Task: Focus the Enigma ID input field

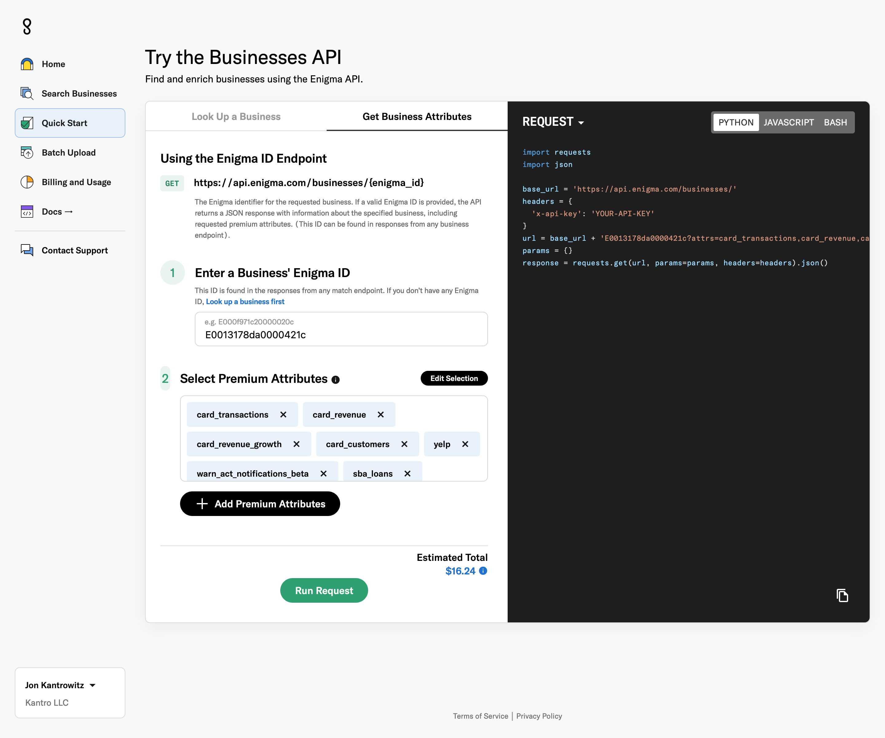Action: (341, 329)
